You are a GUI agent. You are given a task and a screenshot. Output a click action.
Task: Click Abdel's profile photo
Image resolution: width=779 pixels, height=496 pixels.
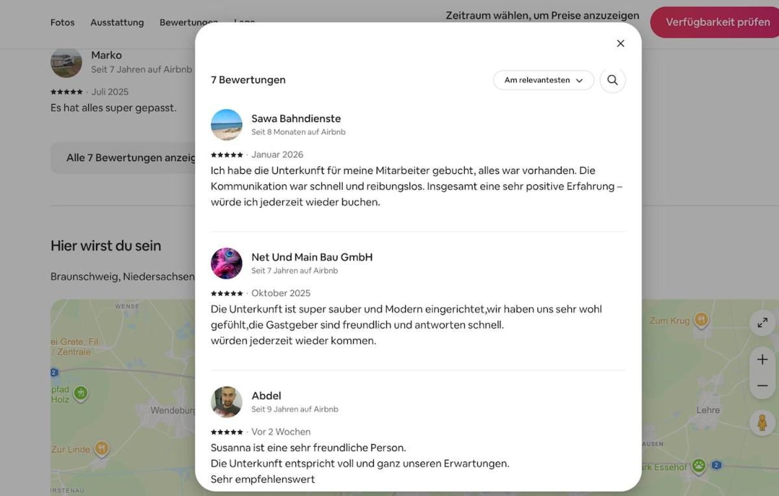(227, 402)
